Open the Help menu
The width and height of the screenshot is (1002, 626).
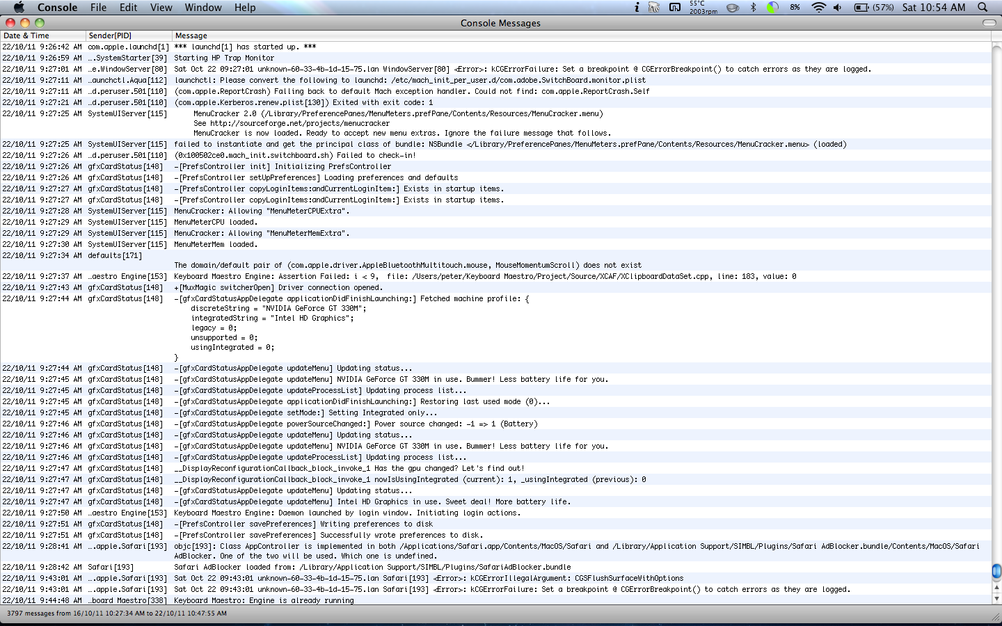(245, 8)
